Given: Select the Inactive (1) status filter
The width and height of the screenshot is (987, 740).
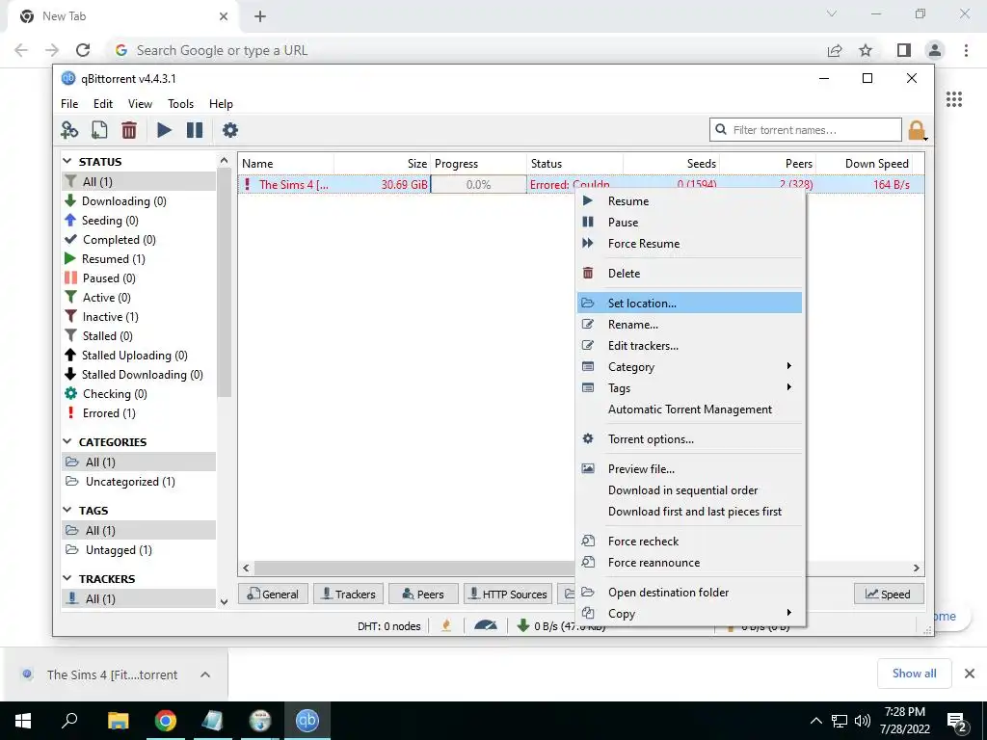Looking at the screenshot, I should (x=110, y=317).
